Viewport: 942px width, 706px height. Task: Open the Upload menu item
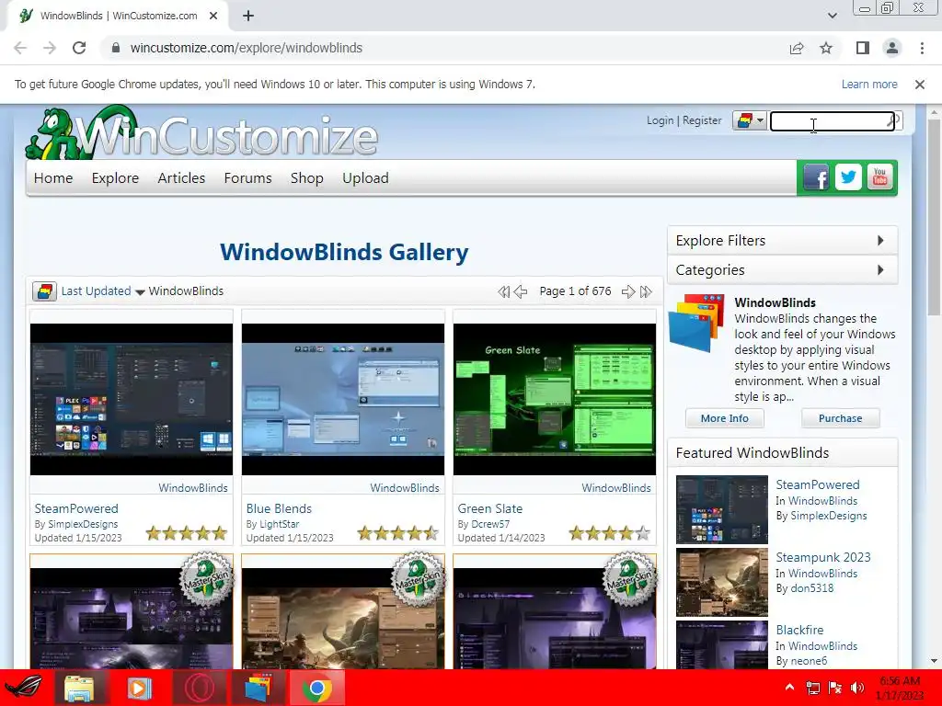(x=365, y=178)
